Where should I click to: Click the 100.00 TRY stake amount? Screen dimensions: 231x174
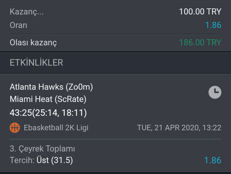200,12
